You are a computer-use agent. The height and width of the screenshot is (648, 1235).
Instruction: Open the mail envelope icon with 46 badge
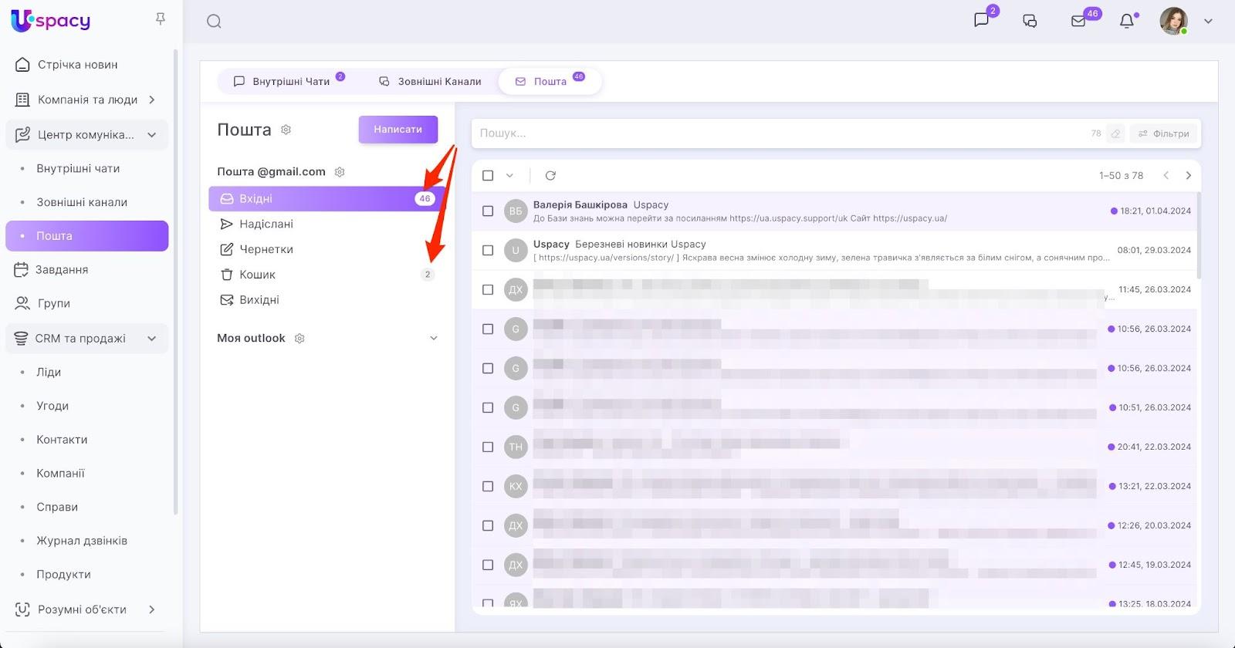point(1078,22)
